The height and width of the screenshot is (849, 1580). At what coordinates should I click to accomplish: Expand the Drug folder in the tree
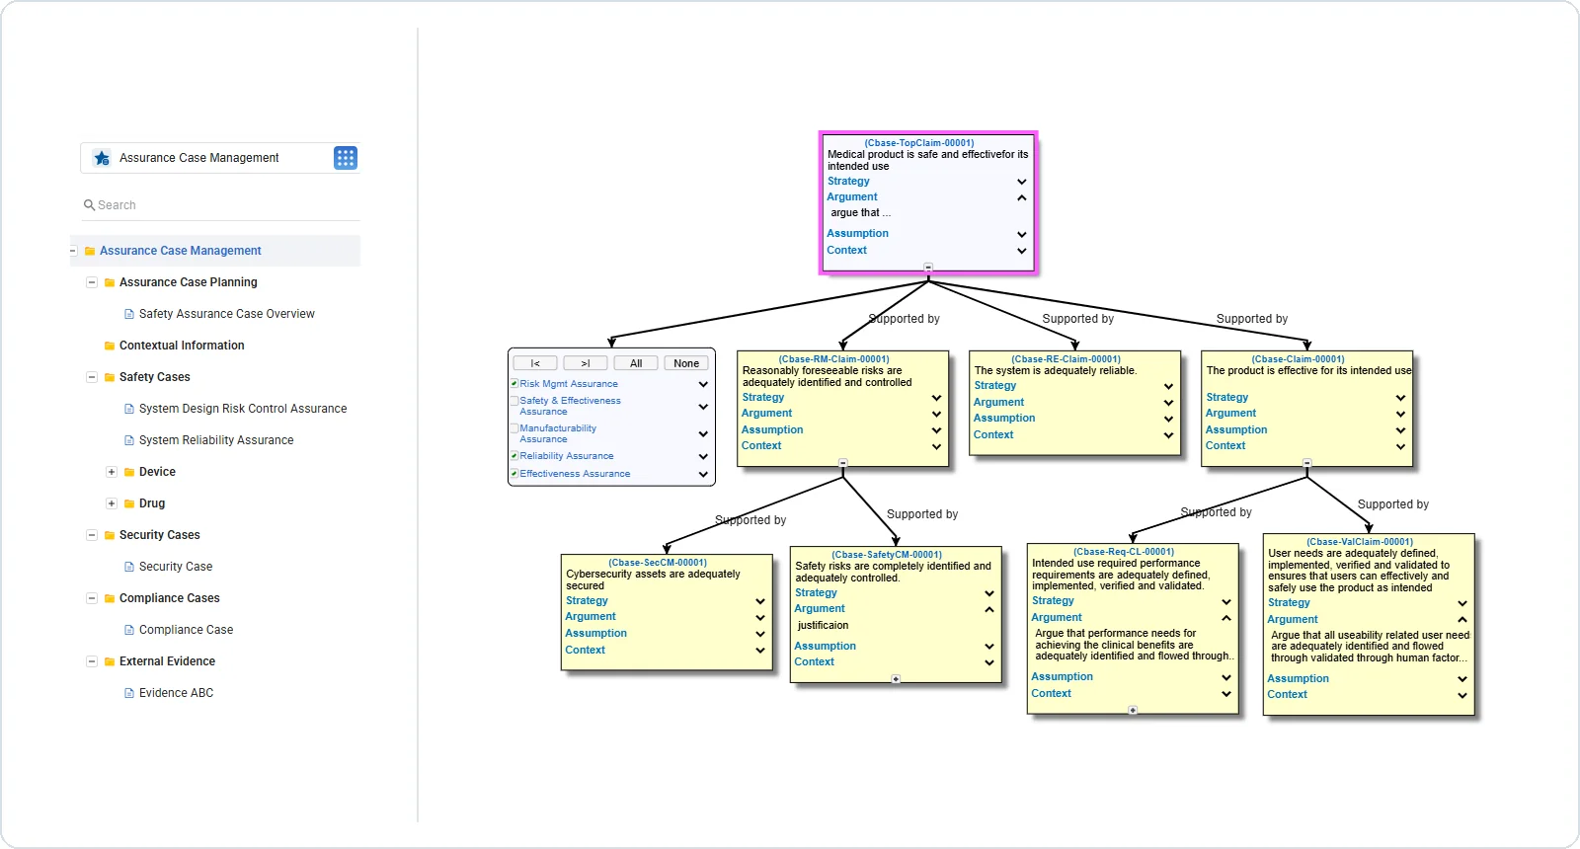[112, 503]
